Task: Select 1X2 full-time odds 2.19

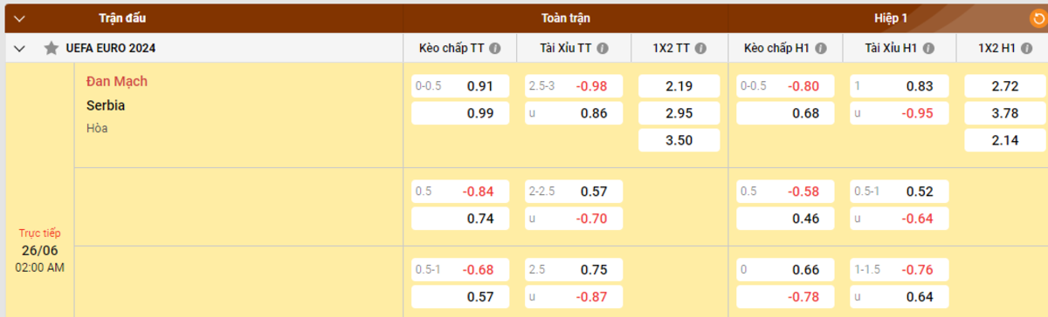Action: (679, 86)
